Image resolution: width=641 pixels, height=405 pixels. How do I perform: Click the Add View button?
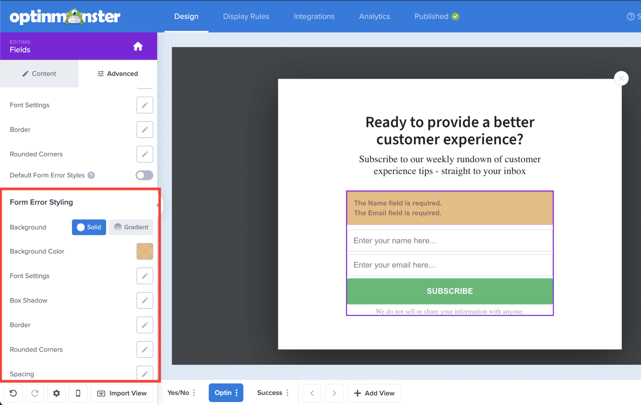(374, 393)
